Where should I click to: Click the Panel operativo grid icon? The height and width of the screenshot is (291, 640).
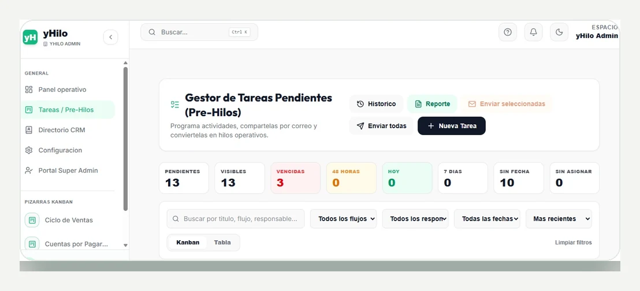pyautogui.click(x=28, y=89)
